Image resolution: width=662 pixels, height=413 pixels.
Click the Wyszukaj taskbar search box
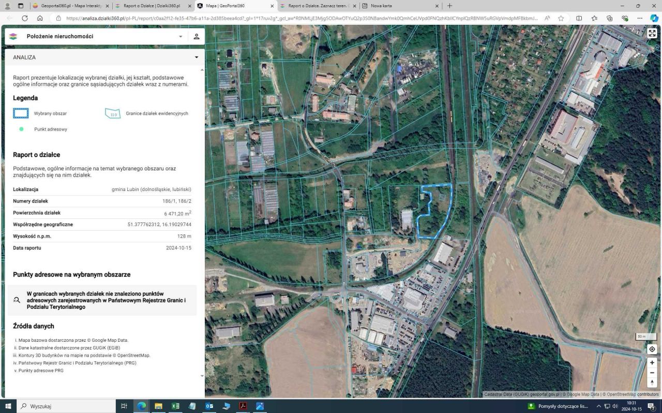[67, 406]
